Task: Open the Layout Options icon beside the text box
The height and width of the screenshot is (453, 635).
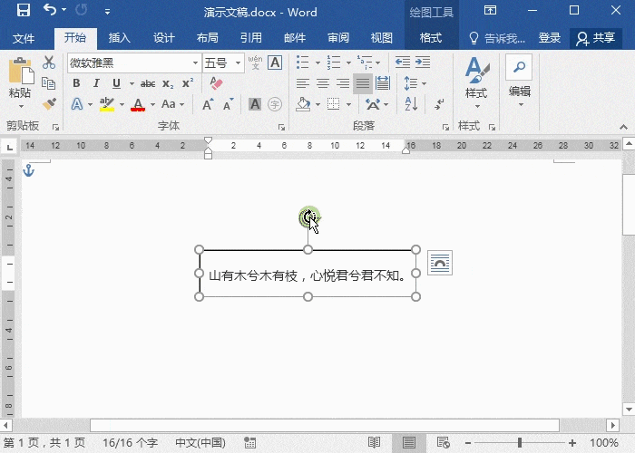Action: coord(439,264)
